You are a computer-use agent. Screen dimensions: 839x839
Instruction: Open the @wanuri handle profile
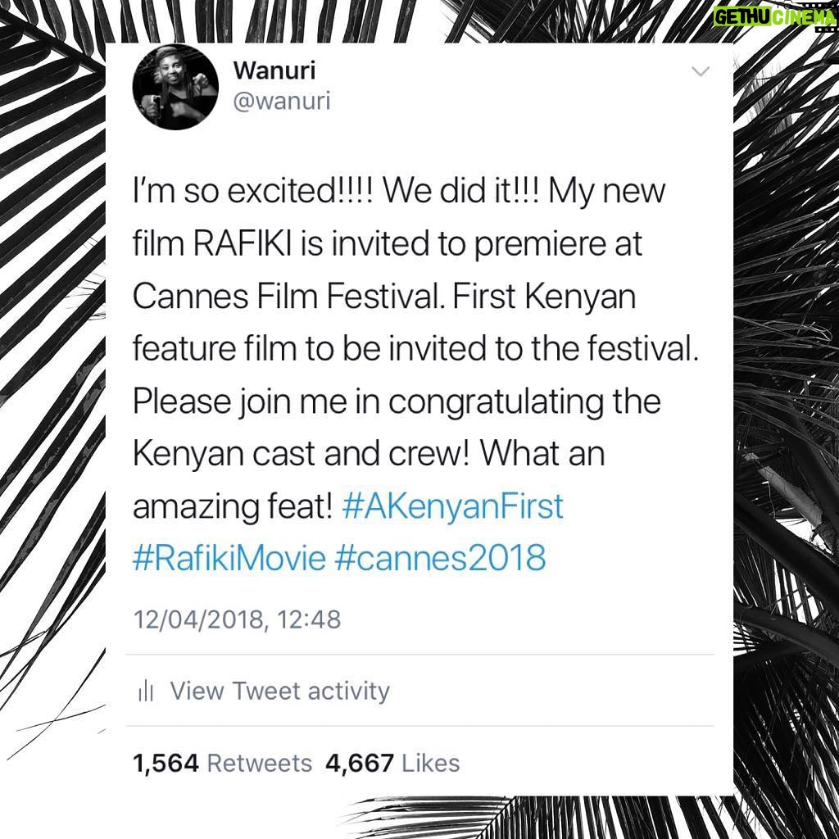[x=282, y=101]
